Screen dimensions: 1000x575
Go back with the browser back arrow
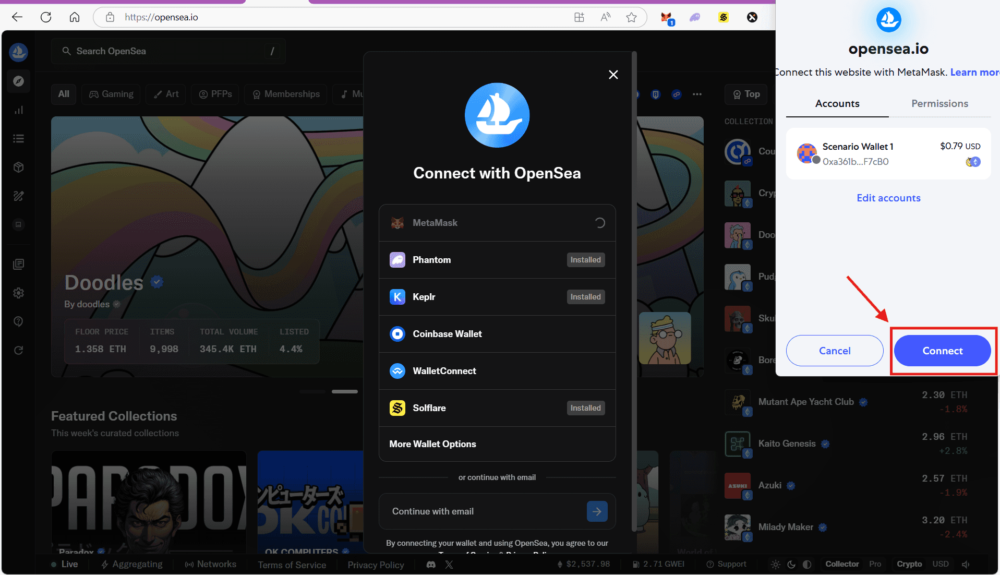(x=17, y=17)
